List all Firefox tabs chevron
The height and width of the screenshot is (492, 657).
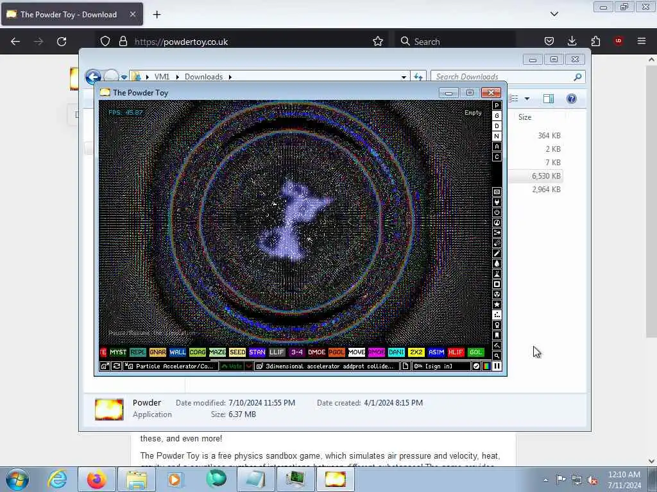click(554, 14)
